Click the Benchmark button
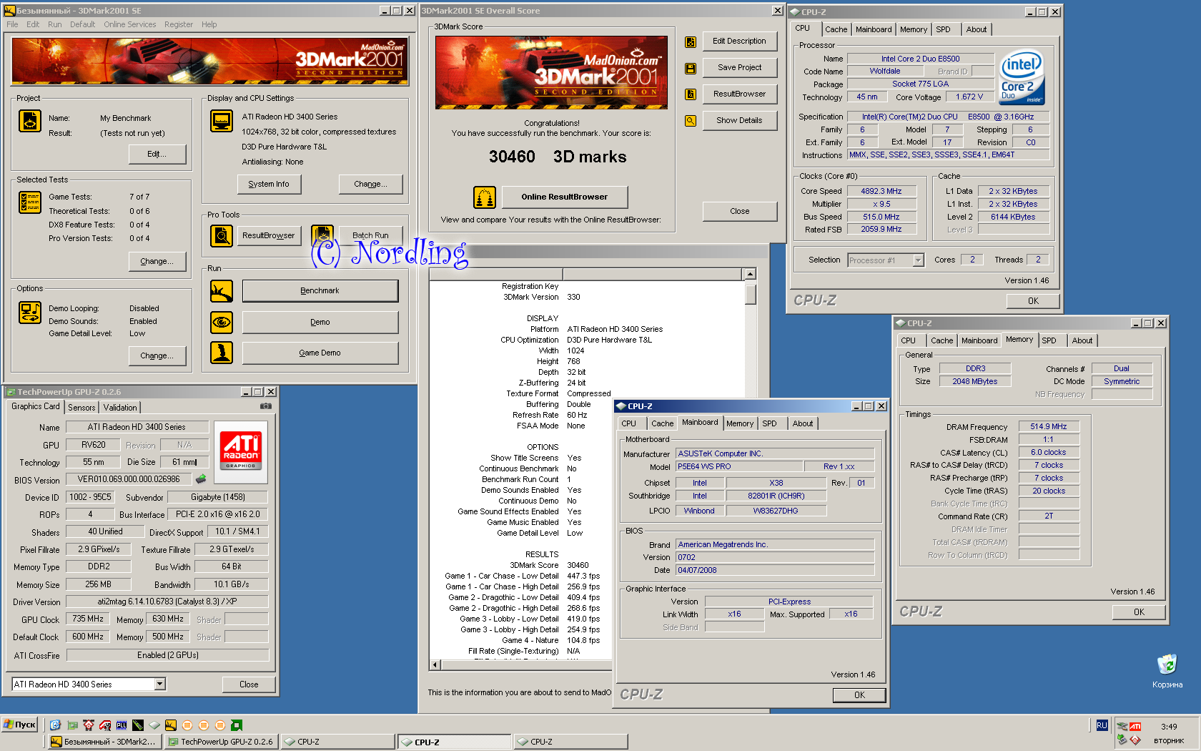The width and height of the screenshot is (1201, 751). click(x=320, y=291)
